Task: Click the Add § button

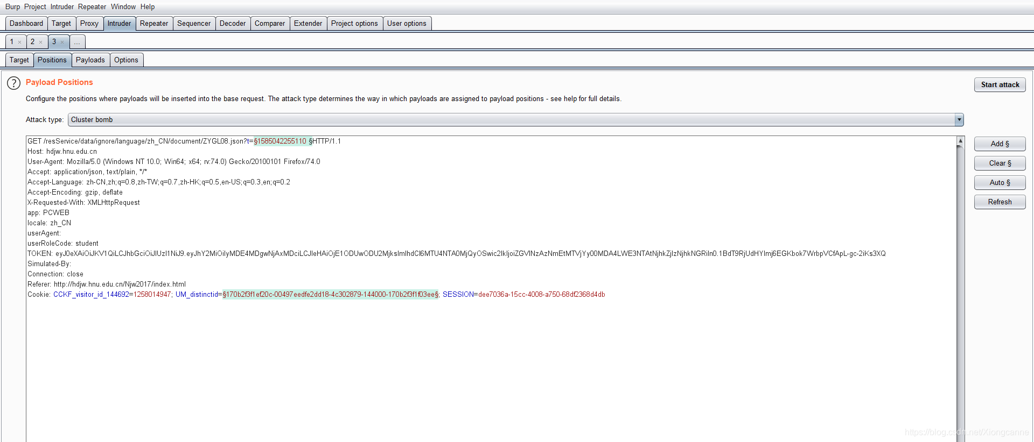Action: pyautogui.click(x=1000, y=144)
